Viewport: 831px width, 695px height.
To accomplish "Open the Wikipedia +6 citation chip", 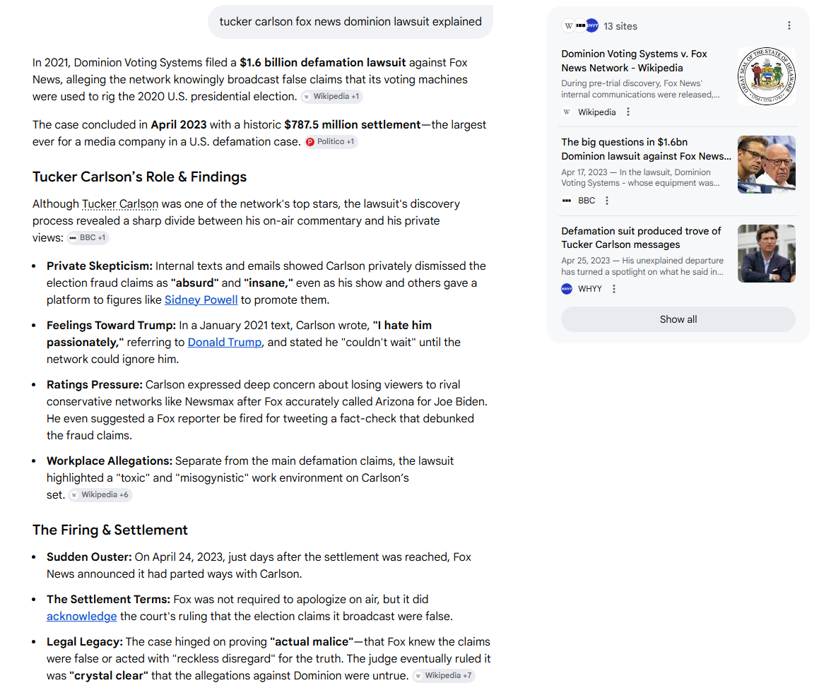I will point(100,494).
